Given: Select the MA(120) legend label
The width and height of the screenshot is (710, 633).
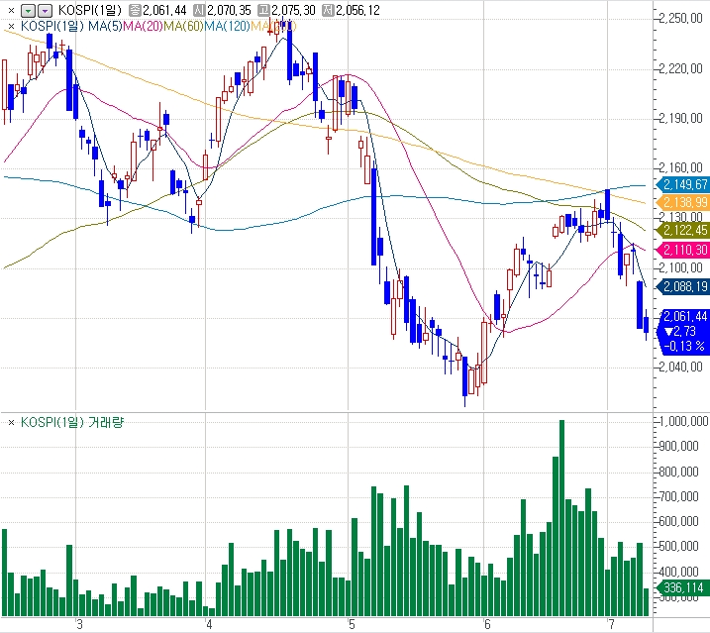Looking at the screenshot, I should coord(227,25).
